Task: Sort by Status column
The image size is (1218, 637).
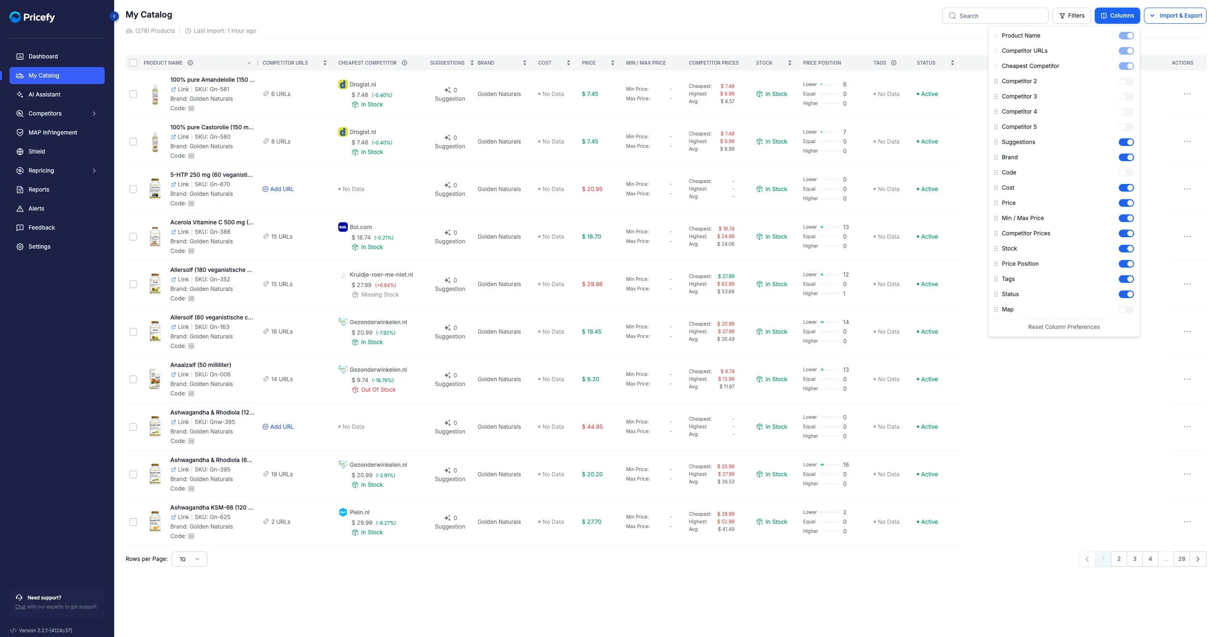Action: tap(953, 63)
